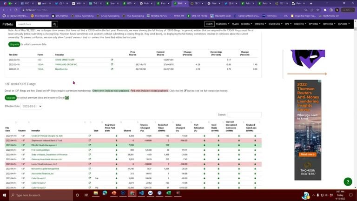Click the Windows Start button
The image size is (357, 201).
pyautogui.click(x=4, y=195)
